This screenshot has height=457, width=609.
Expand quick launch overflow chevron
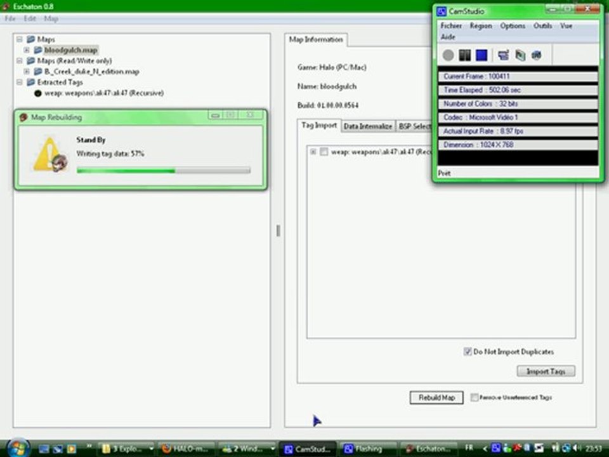89,446
